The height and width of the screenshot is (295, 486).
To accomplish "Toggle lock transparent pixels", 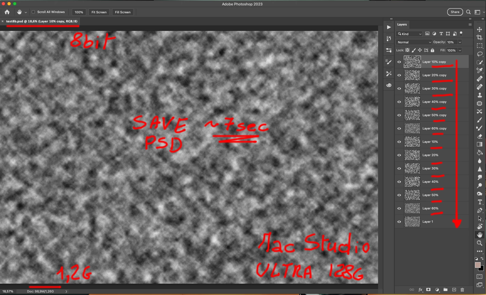I will (x=407, y=50).
